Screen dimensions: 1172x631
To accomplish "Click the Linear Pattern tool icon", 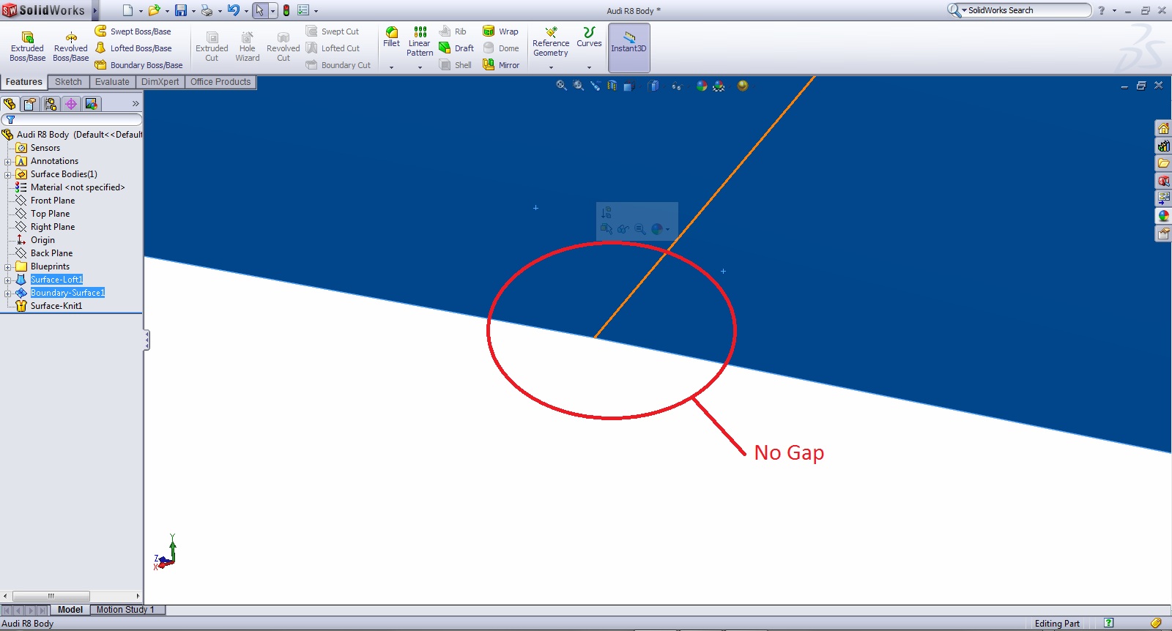I will pos(420,32).
